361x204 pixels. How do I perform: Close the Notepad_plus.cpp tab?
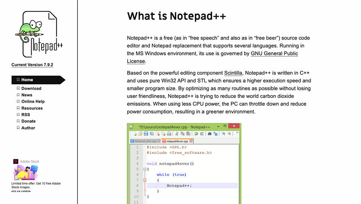click(x=159, y=141)
